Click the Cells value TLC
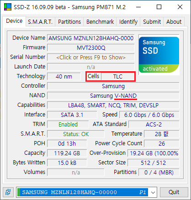Image resolution: width=191 pixels, height=200 pixels. pos(118,77)
